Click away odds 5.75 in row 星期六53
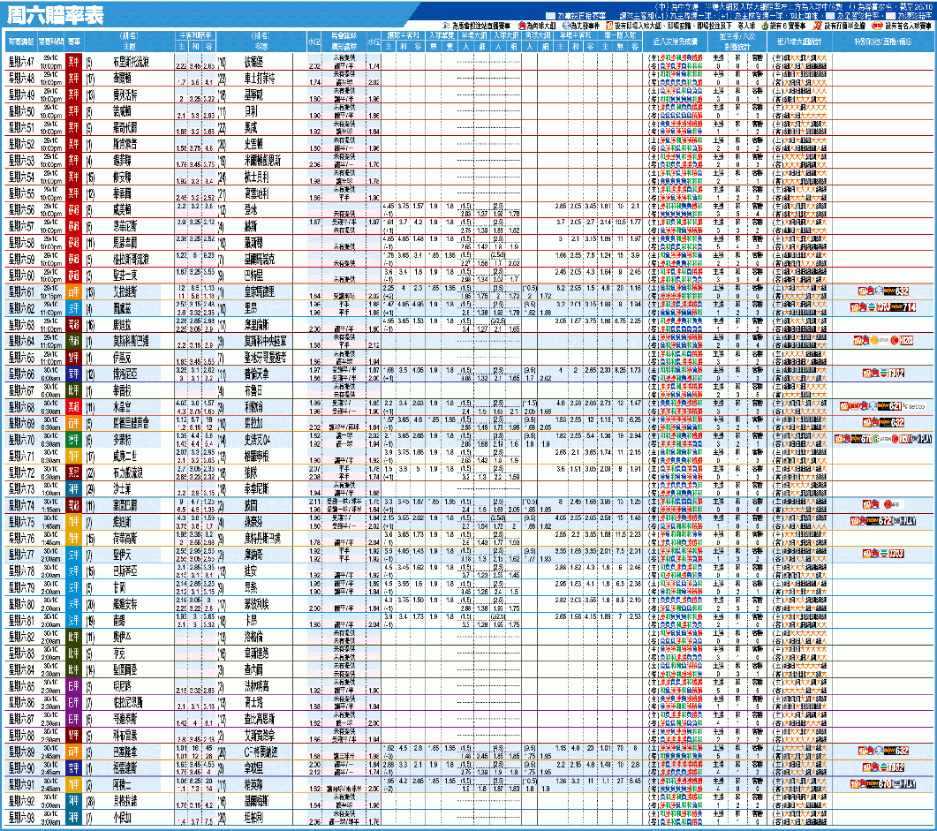This screenshot has width=937, height=831. point(208,164)
